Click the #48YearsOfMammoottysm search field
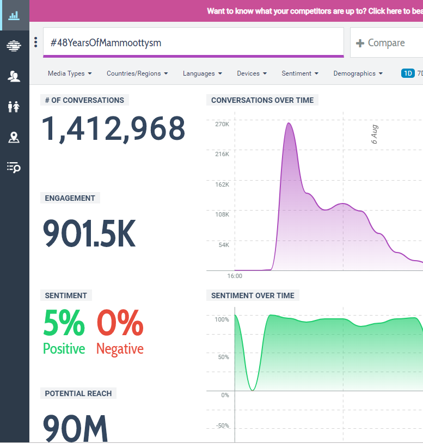The width and height of the screenshot is (423, 444). pos(193,42)
